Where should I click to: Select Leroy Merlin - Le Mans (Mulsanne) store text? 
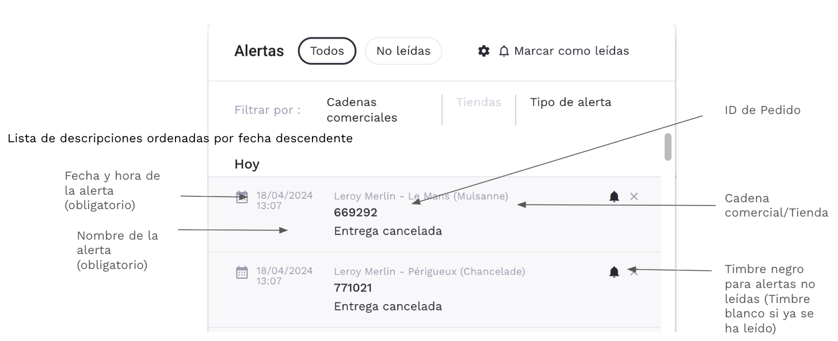pyautogui.click(x=421, y=196)
